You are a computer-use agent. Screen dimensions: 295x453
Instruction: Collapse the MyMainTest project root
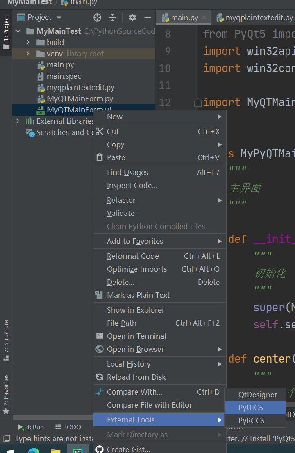pyautogui.click(x=18, y=31)
